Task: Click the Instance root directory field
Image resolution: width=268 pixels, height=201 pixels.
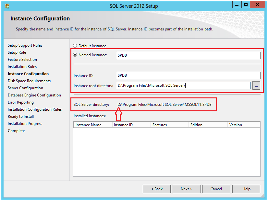Action: (184, 85)
